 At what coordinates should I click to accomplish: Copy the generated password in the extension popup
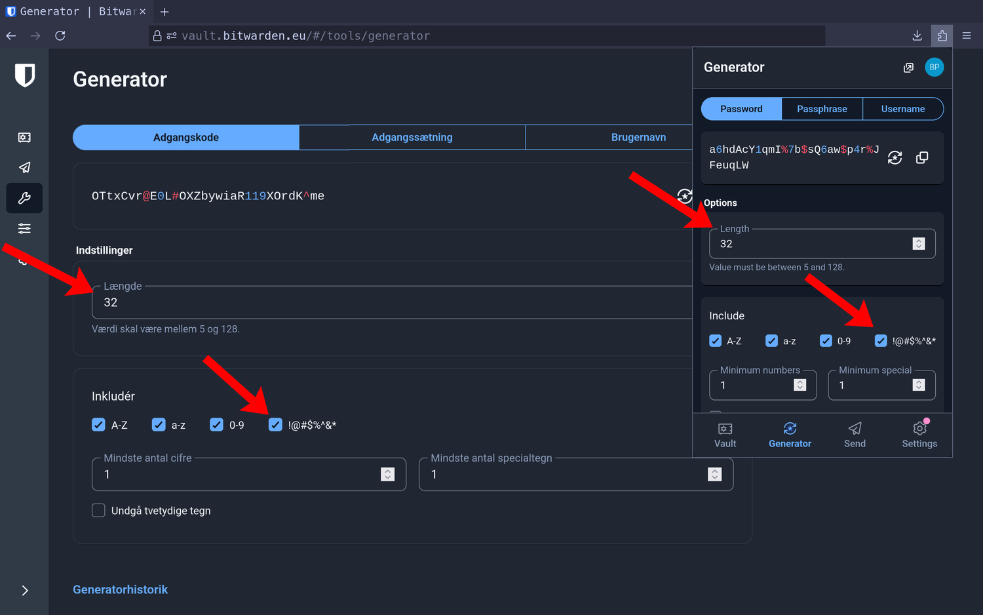tap(922, 157)
